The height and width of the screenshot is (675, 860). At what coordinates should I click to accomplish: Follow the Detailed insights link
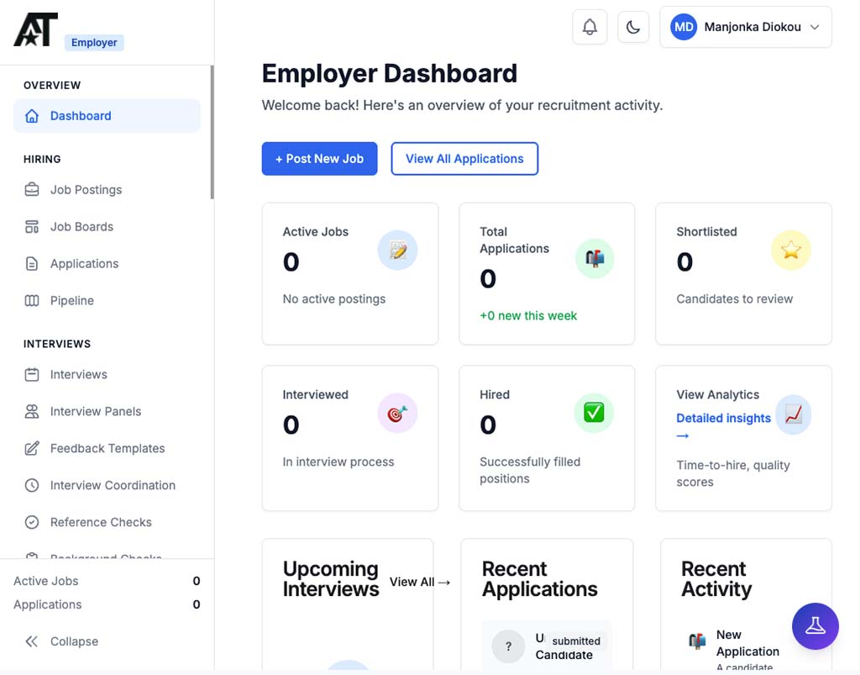(x=723, y=419)
